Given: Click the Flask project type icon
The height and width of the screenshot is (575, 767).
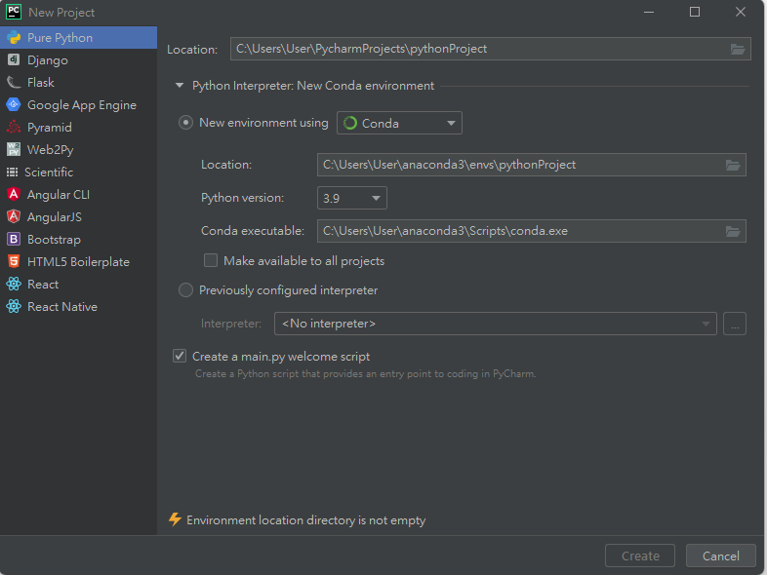Looking at the screenshot, I should click(14, 83).
